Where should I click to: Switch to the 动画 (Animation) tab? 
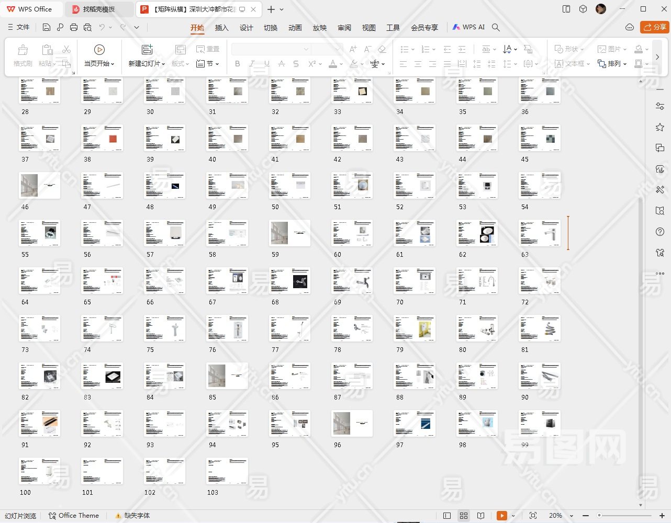(295, 28)
